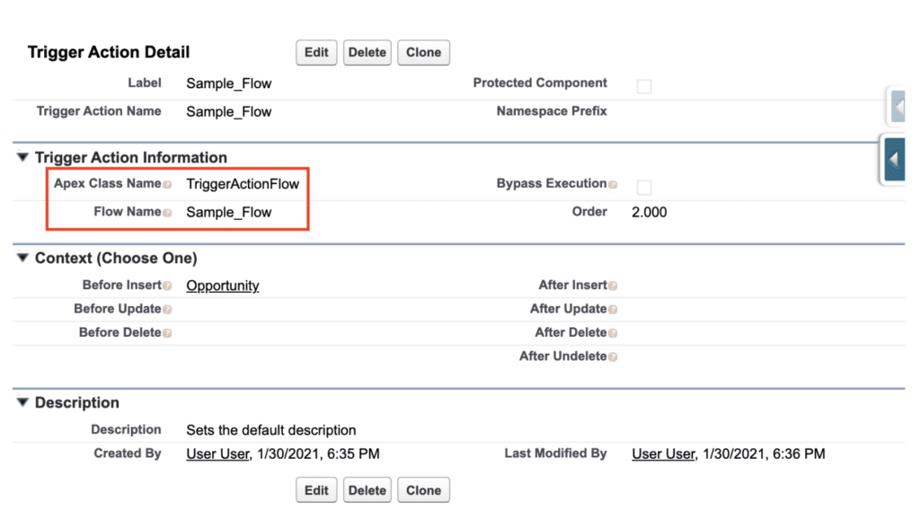Open the collapsed right sidebar panel arrow

(x=892, y=159)
